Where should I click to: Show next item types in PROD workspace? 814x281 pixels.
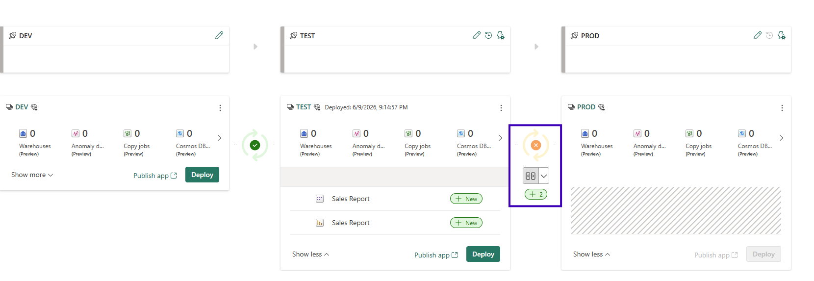[x=781, y=138]
